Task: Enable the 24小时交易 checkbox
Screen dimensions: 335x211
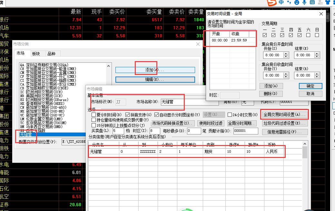Action: [x=230, y=115]
